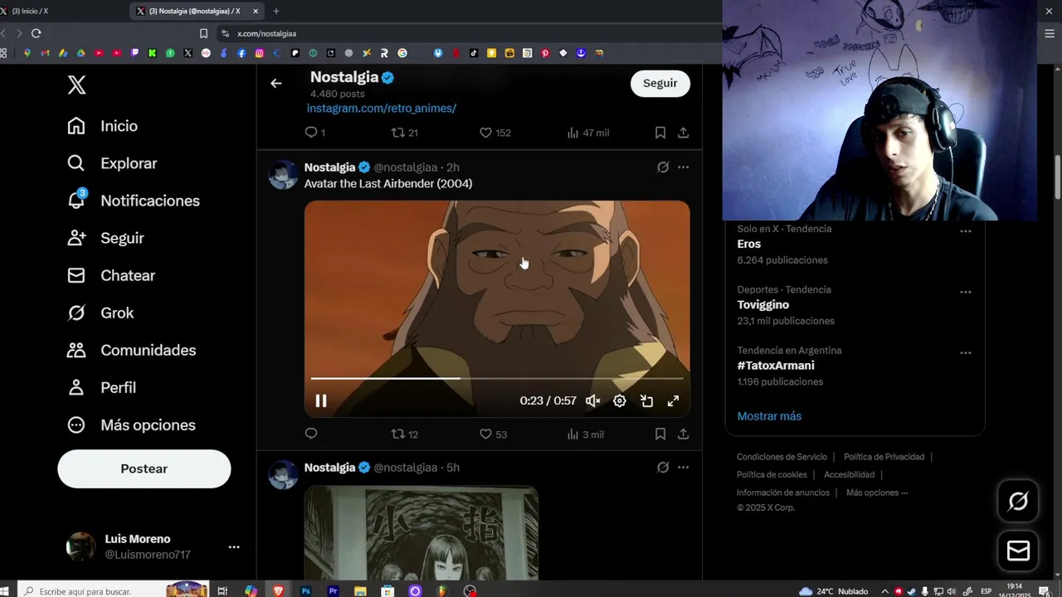Viewport: 1062px width, 597px height.
Task: Repost the Avatar post with 12 reposts
Action: click(405, 434)
